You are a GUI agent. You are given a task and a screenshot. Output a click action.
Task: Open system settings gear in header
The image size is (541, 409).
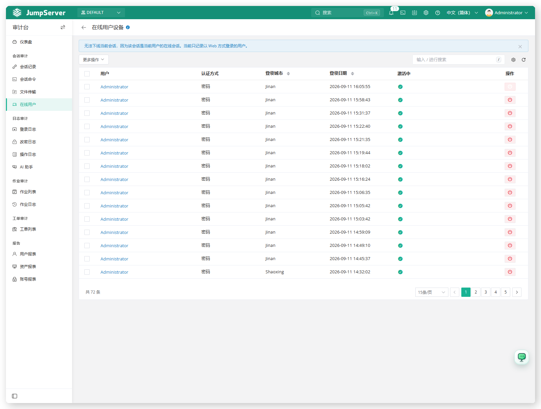(426, 13)
